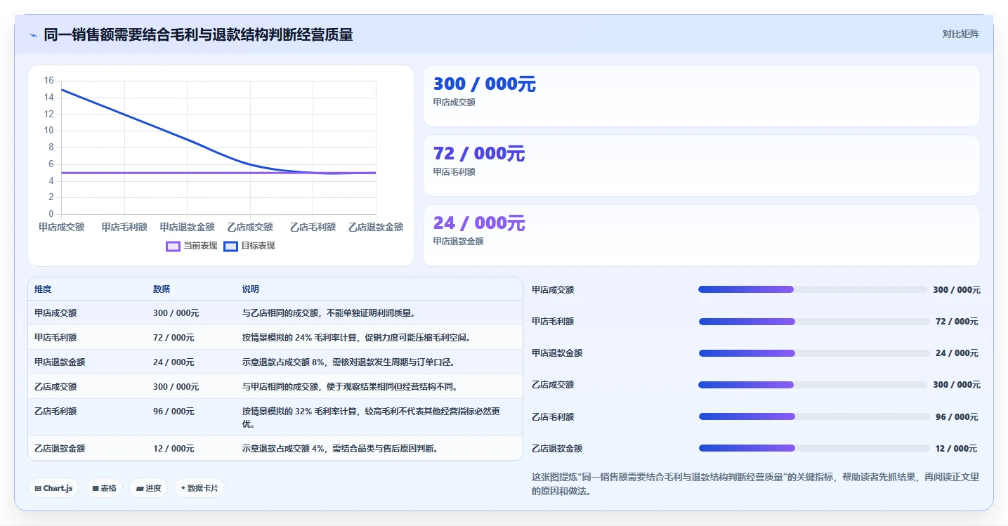Click the 乙店退款金额 progress bar
The height and width of the screenshot is (526, 1008).
click(814, 448)
